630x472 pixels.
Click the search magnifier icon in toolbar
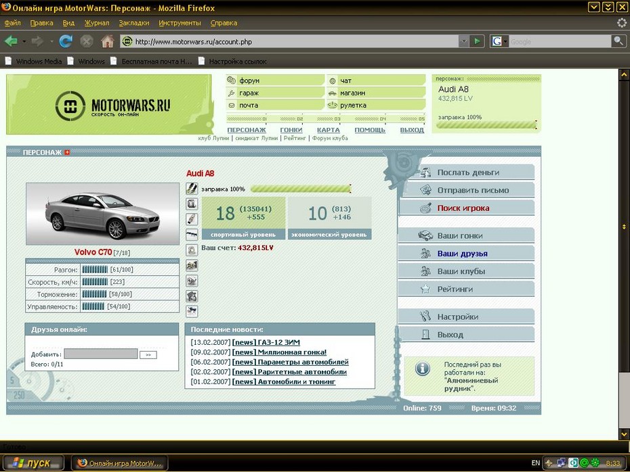point(618,41)
